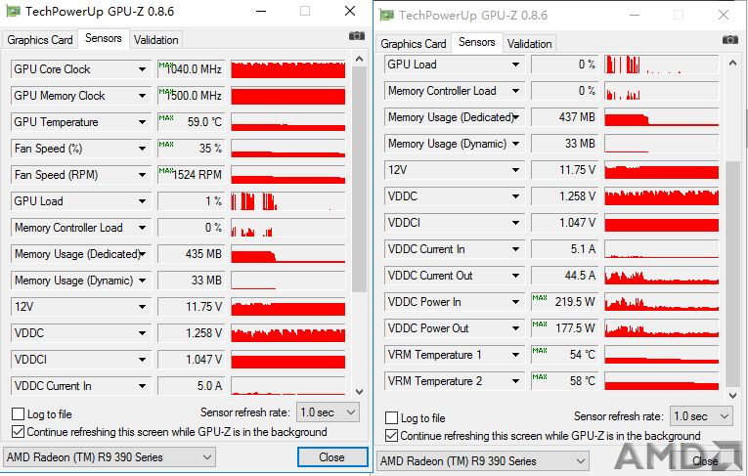Minimize the left GPU-Z window
This screenshot has width=748, height=476.
(x=261, y=11)
